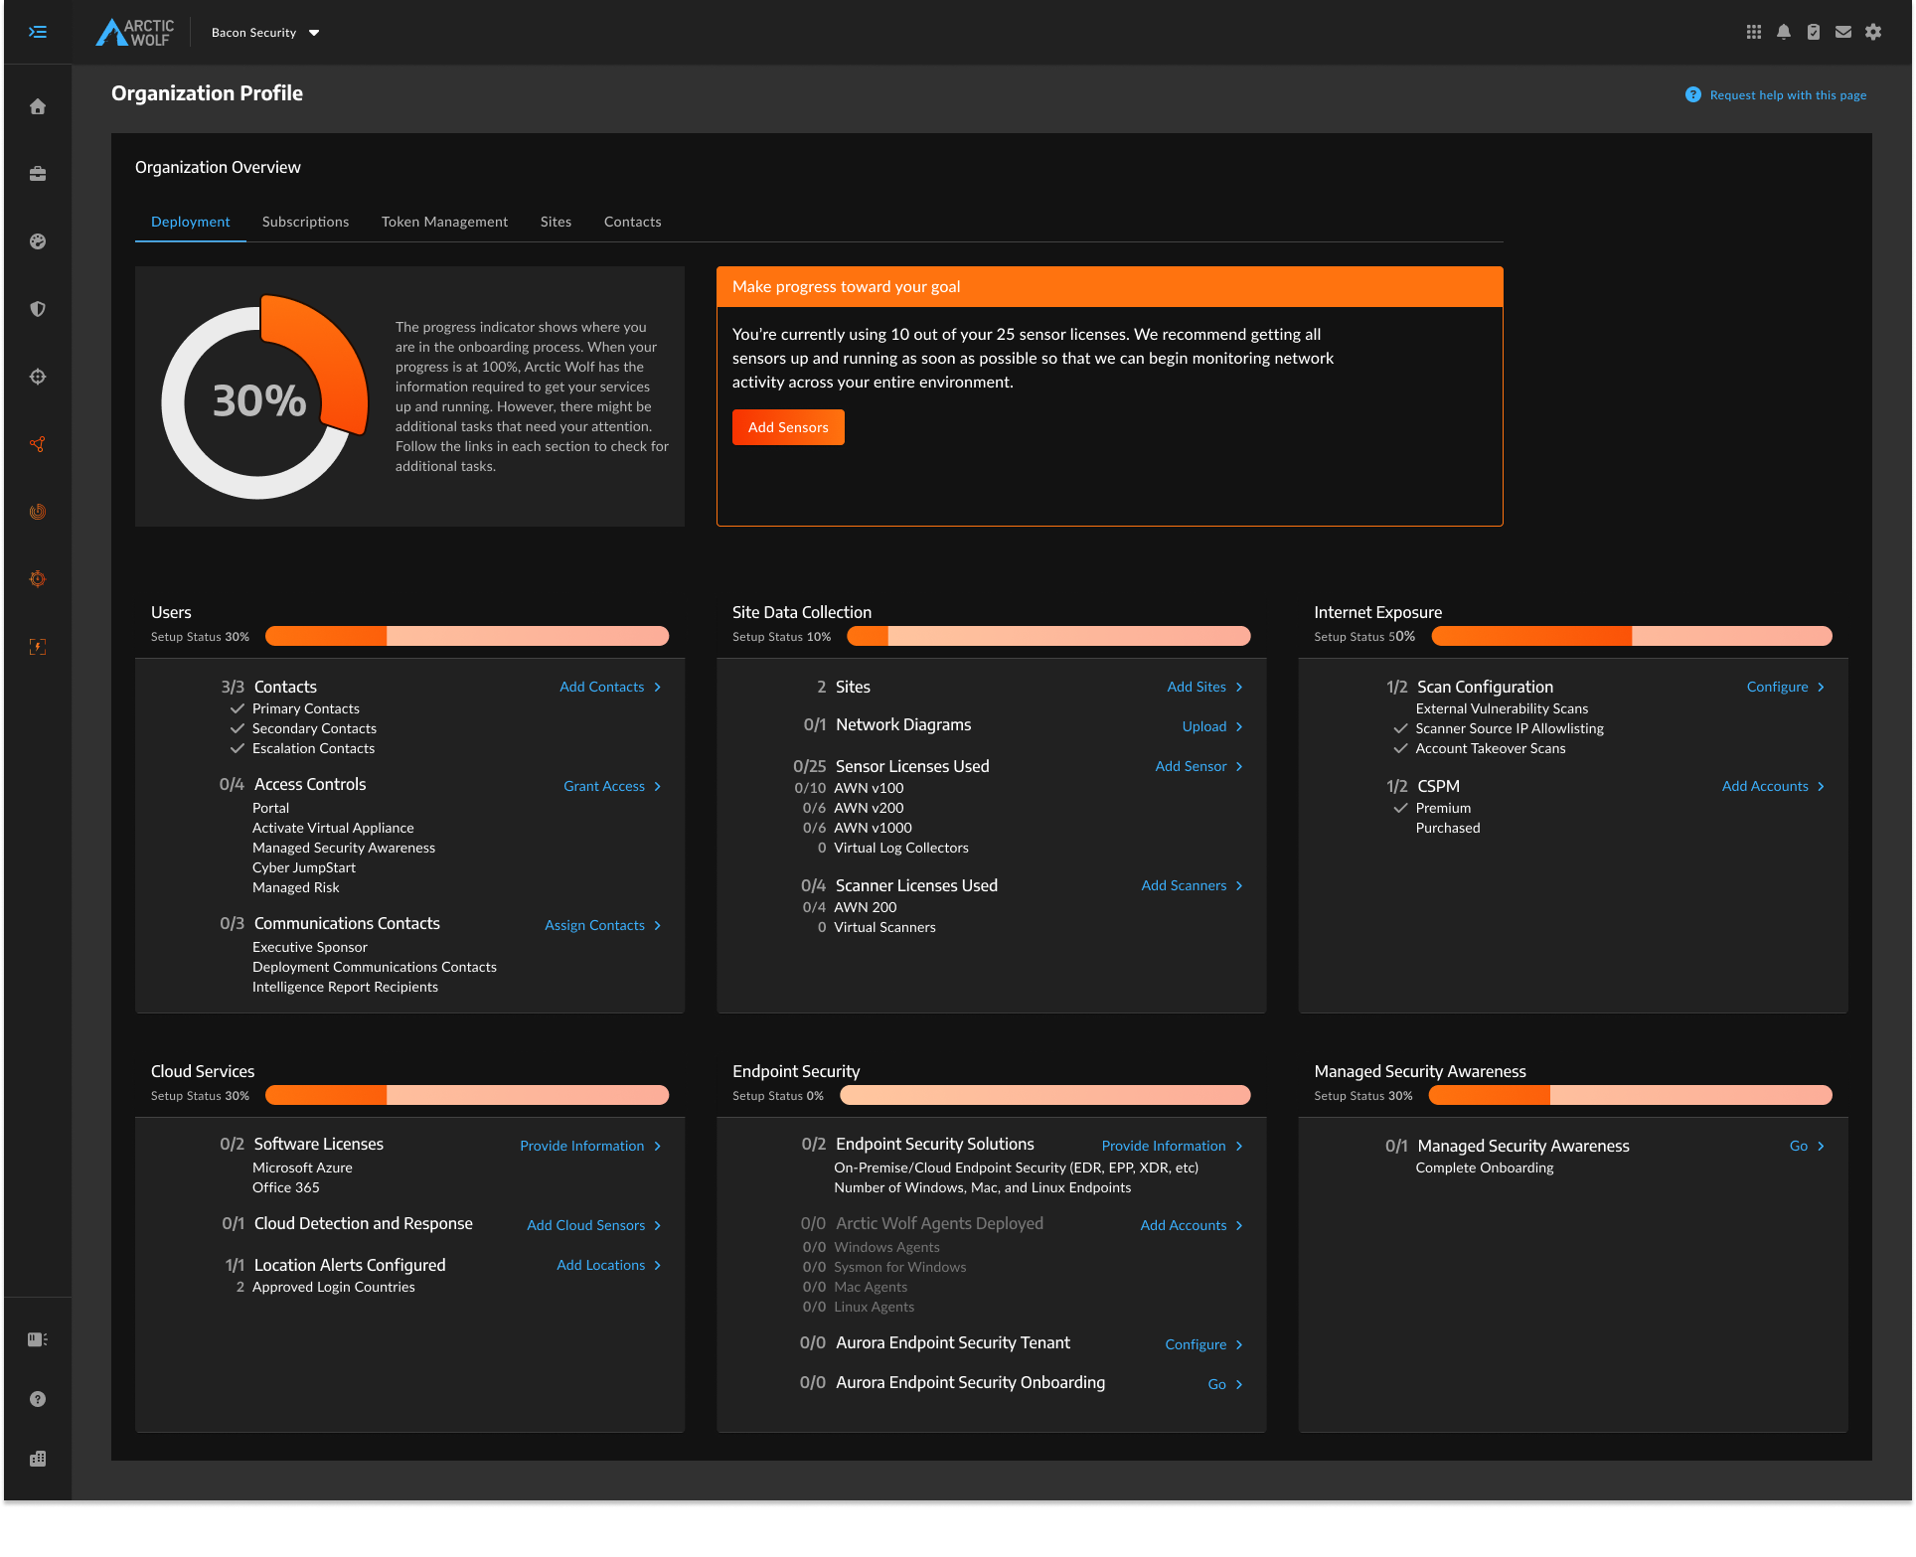
Task: Click the Scan Configuration Configure chevron
Action: (x=1821, y=687)
